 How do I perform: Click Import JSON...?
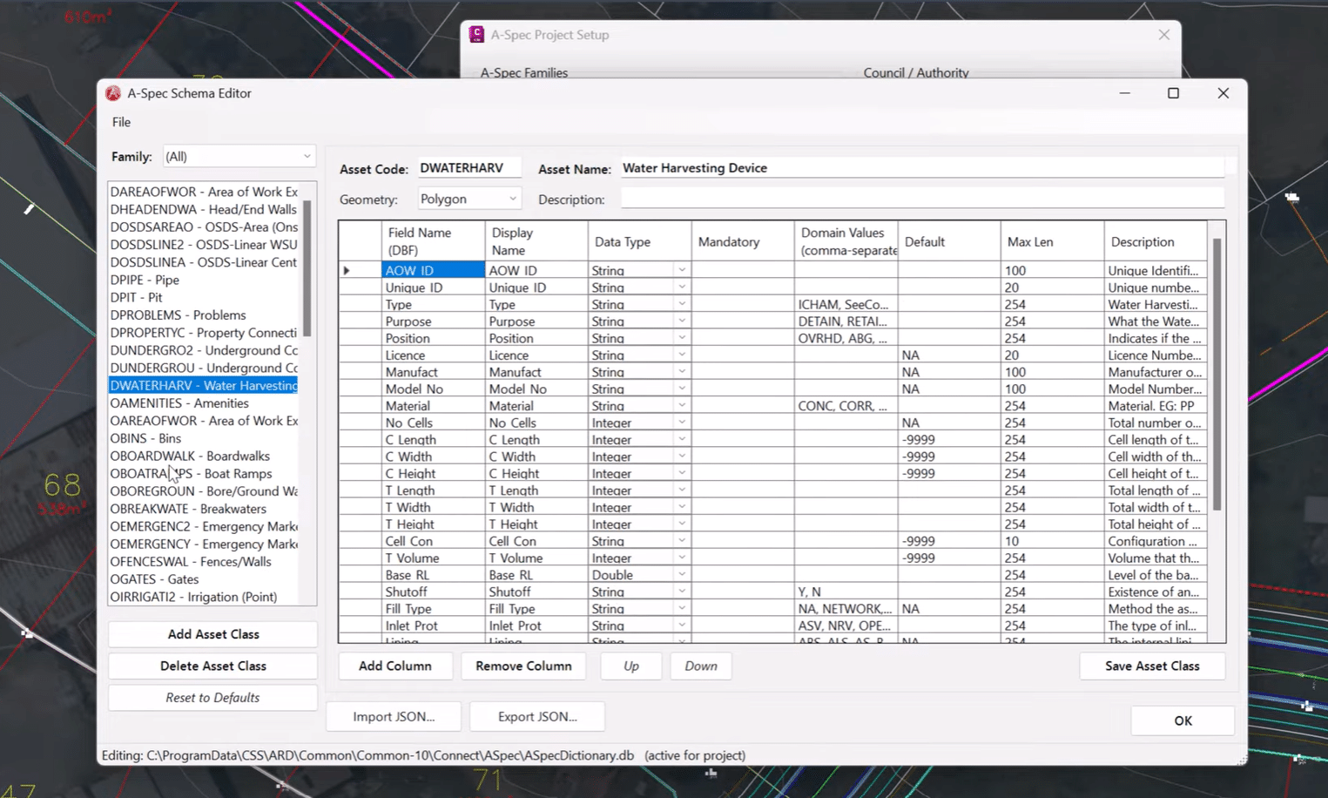[394, 716]
